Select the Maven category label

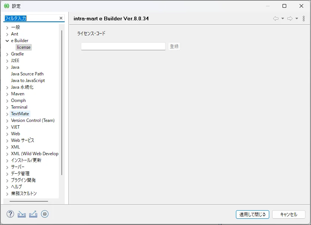pos(18,94)
